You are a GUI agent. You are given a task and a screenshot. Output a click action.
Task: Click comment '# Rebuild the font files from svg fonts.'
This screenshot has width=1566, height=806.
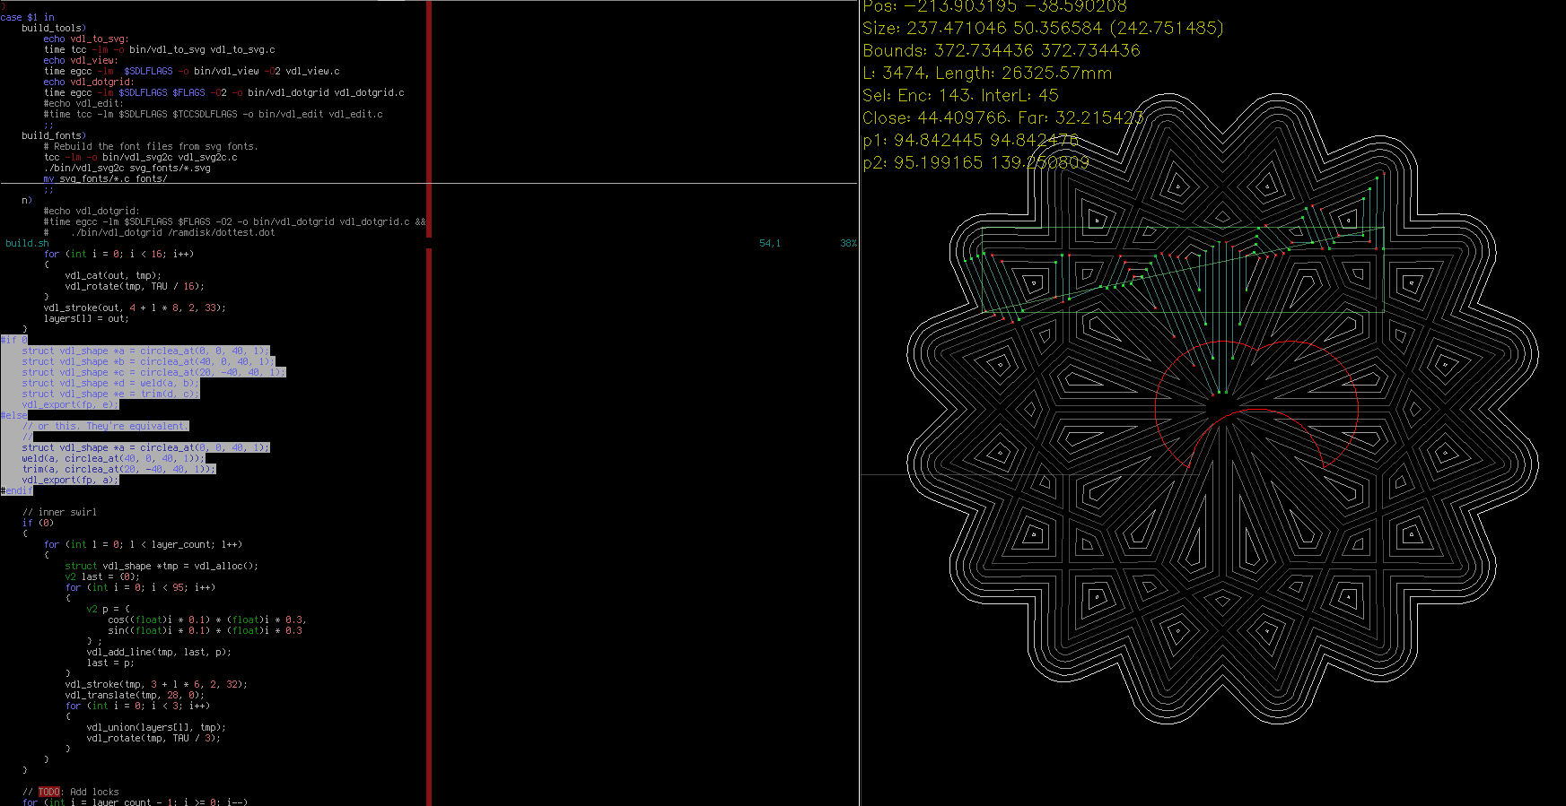[x=151, y=146]
